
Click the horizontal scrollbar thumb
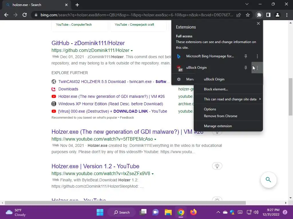(125, 203)
